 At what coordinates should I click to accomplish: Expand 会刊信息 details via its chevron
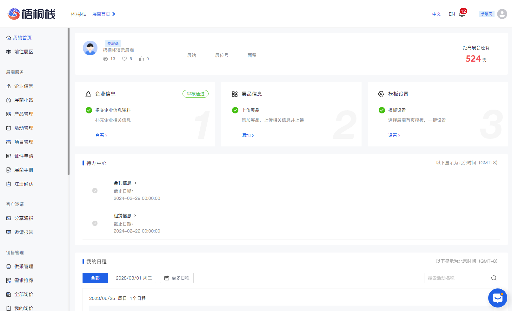click(135, 183)
